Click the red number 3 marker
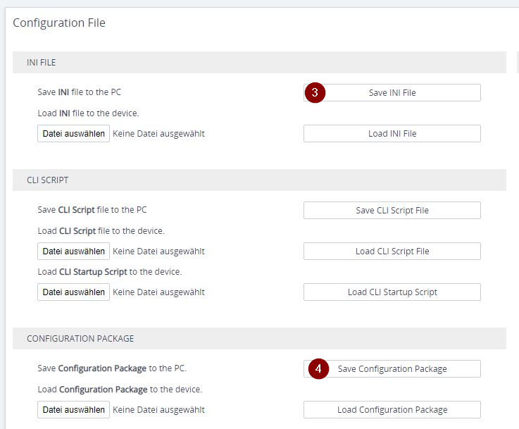The width and height of the screenshot is (519, 429). pyautogui.click(x=315, y=92)
